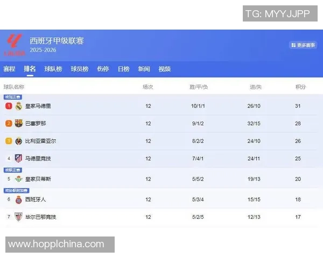Click the Athletic Bilbao club crest

pos(18,217)
